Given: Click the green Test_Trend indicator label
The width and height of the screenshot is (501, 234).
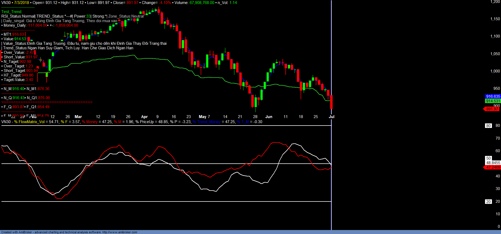Looking at the screenshot, I should pos(12,12).
